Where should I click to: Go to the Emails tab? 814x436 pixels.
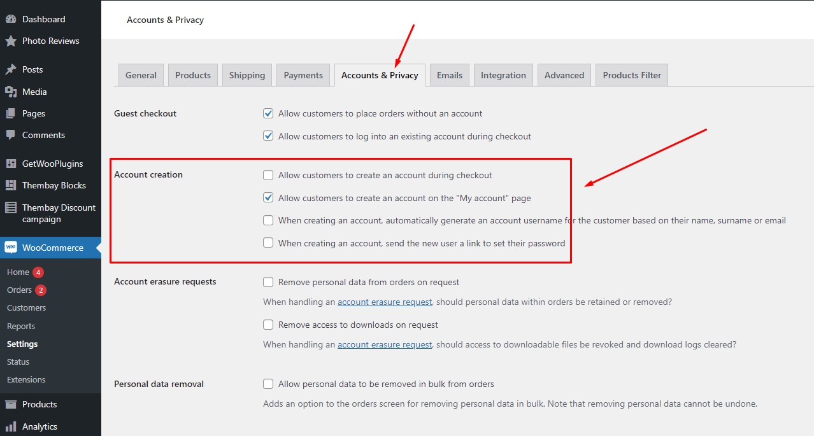click(449, 75)
